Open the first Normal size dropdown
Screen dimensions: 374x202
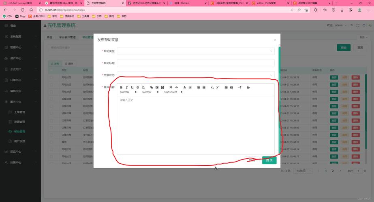(128, 92)
